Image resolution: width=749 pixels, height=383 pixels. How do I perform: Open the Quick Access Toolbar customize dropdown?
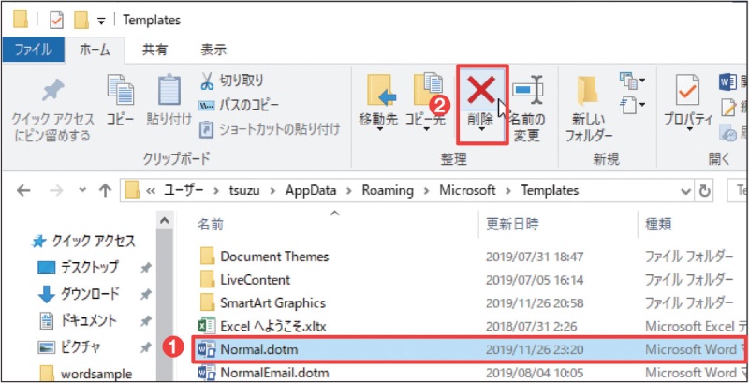click(100, 20)
